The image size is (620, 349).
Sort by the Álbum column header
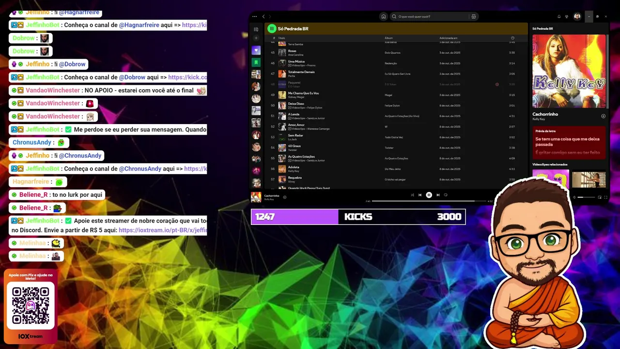coord(388,38)
